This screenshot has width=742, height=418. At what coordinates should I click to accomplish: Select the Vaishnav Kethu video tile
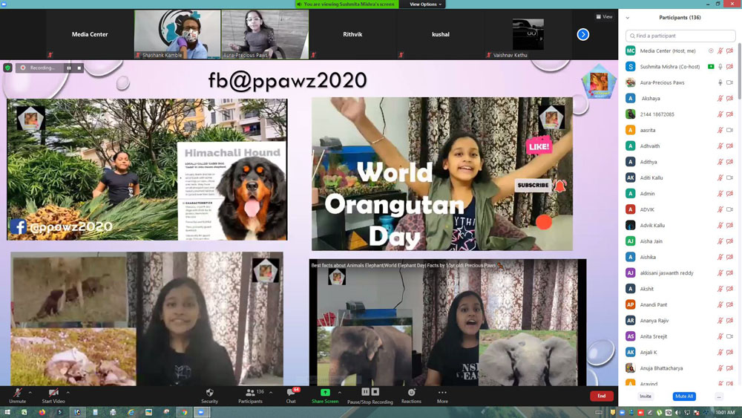point(528,35)
